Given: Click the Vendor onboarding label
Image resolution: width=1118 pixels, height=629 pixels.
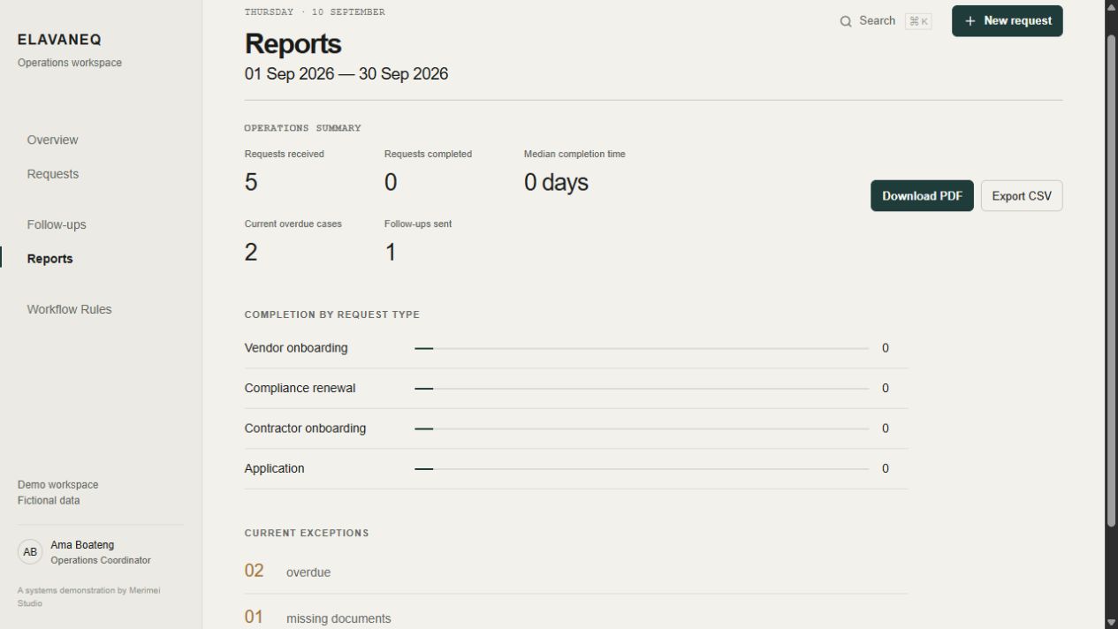Looking at the screenshot, I should [296, 348].
